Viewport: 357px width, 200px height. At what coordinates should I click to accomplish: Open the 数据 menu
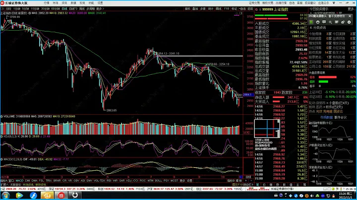point(73,3)
